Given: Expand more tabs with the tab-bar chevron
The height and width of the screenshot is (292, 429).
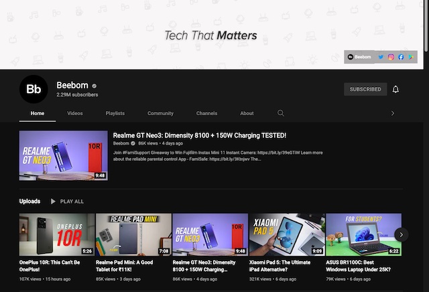Looking at the screenshot, I should coord(393,113).
